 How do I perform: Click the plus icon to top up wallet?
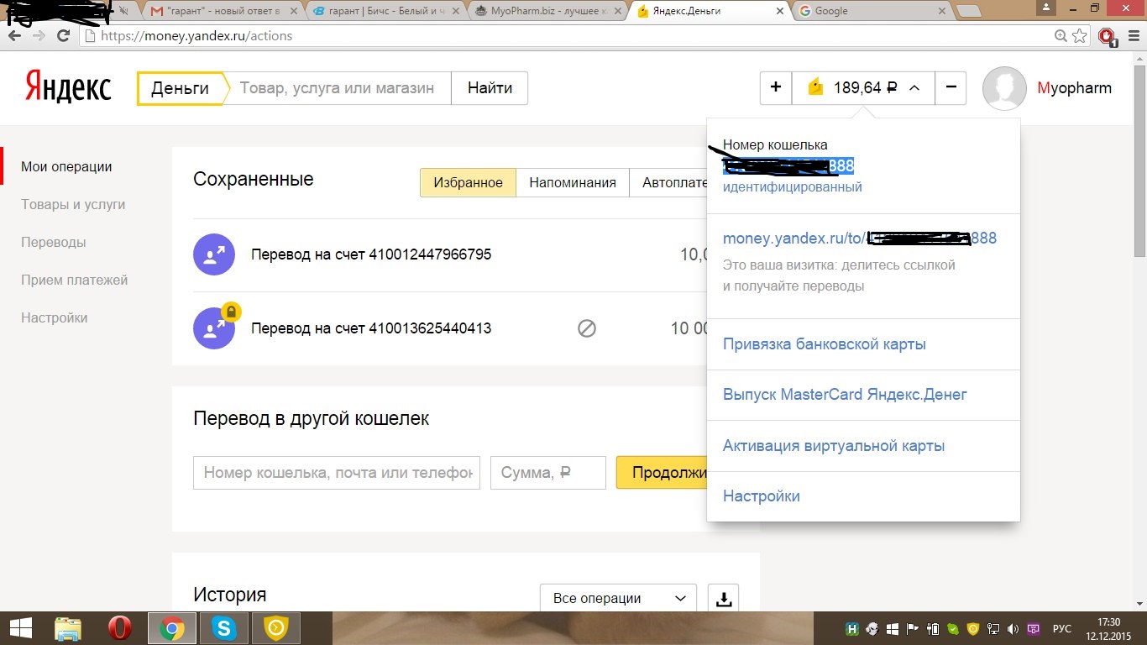[x=775, y=87]
